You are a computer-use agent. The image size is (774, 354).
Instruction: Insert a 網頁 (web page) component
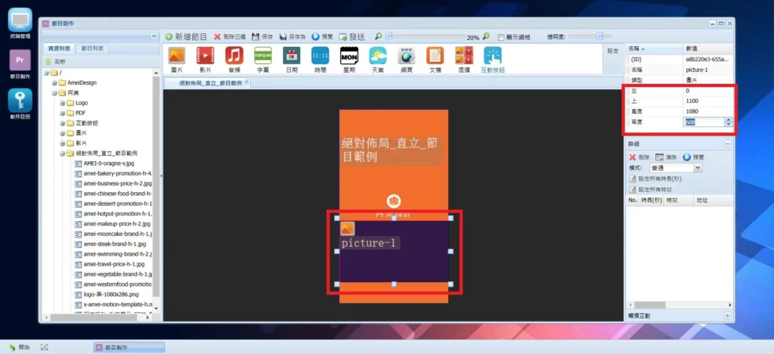407,56
